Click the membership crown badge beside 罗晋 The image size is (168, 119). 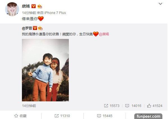(40, 28)
